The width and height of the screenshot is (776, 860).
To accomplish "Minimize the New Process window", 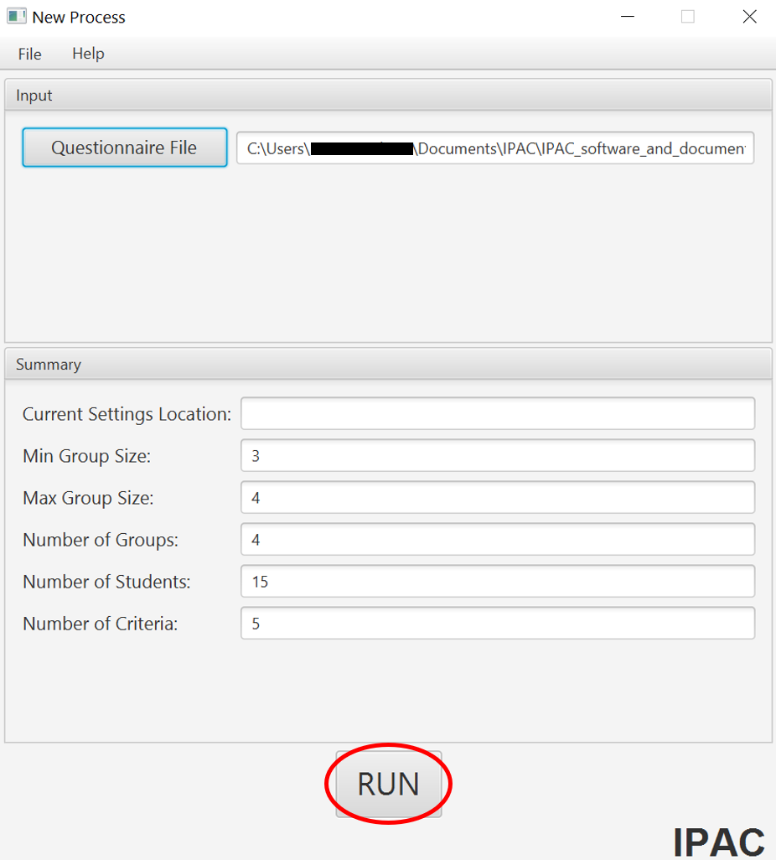I will 627,16.
